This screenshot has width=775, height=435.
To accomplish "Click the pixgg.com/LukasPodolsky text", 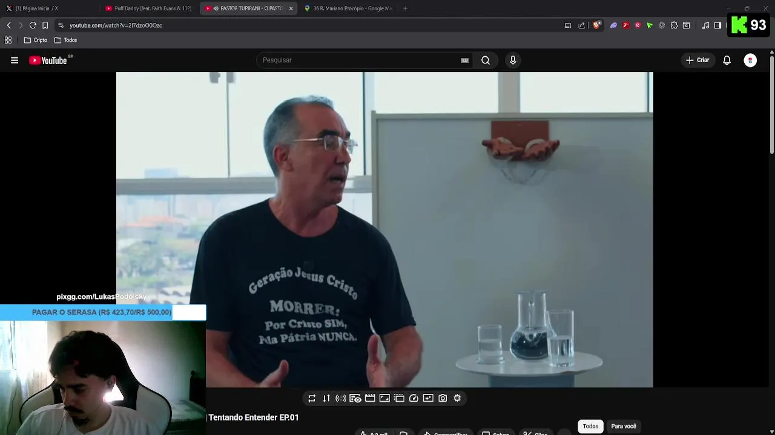I will [101, 297].
